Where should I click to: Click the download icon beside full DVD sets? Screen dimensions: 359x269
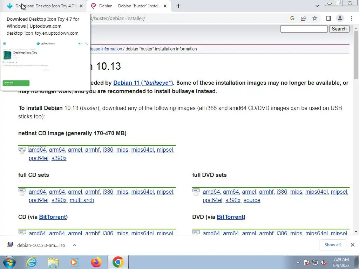196,192
